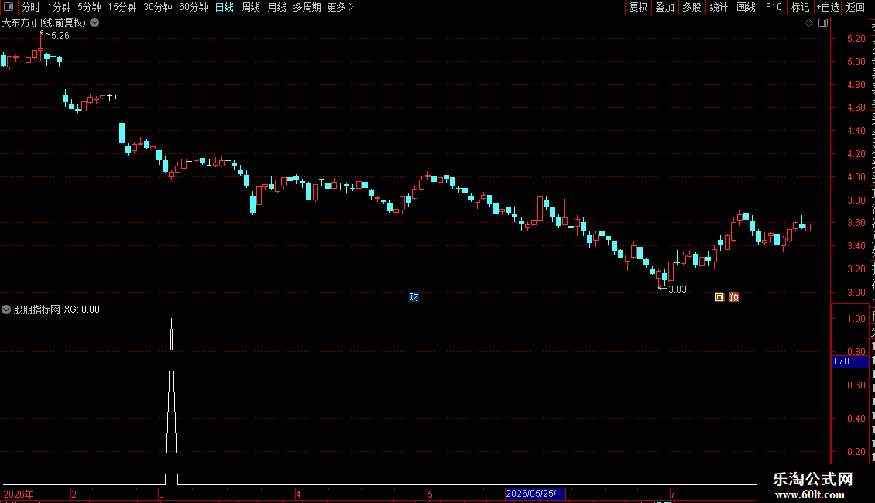This screenshot has width=875, height=503.
Task: Toggle the sidebar panel icon at top-left
Action: (9, 7)
